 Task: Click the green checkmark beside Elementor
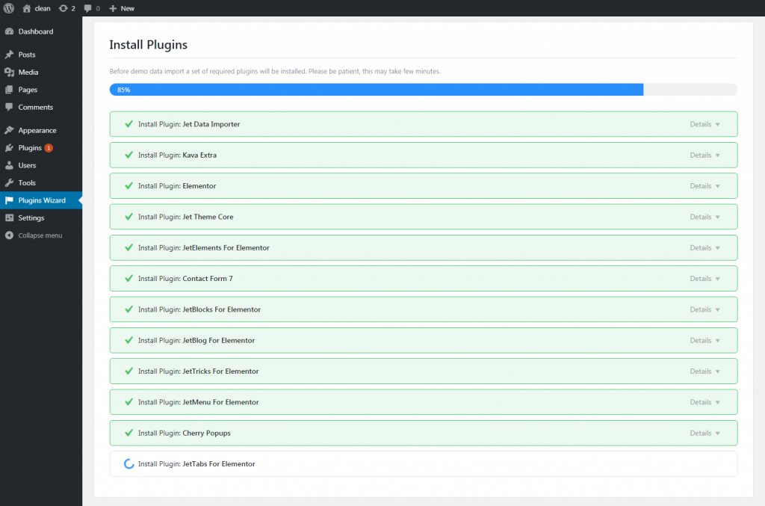click(127, 185)
